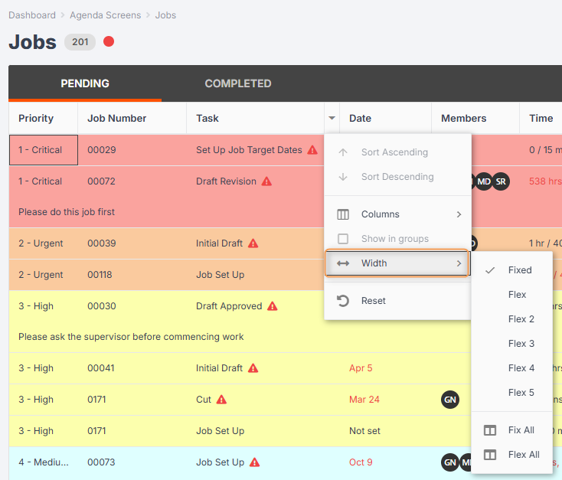The height and width of the screenshot is (480, 562).
Task: Click the supervisor note under job 00030
Action: 131,337
